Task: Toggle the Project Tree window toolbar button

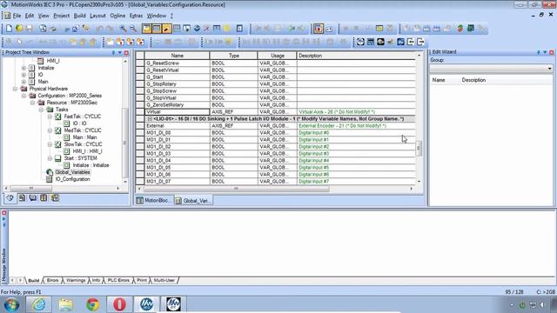Action: click(146, 29)
